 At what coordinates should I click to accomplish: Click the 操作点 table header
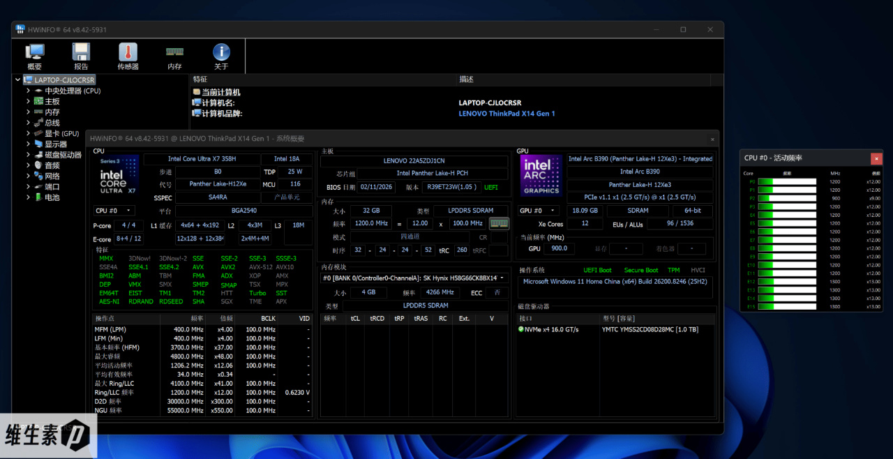coord(126,318)
